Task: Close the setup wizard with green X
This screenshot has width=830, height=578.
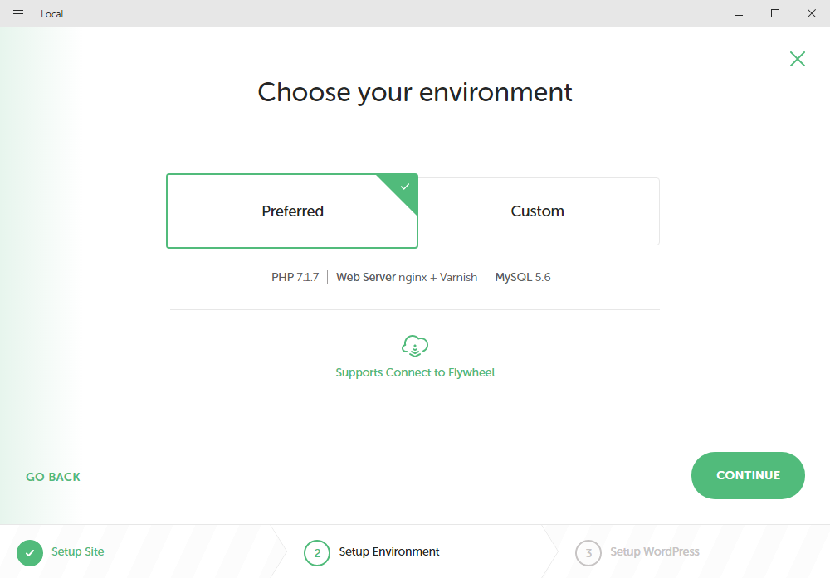Action: 797,59
